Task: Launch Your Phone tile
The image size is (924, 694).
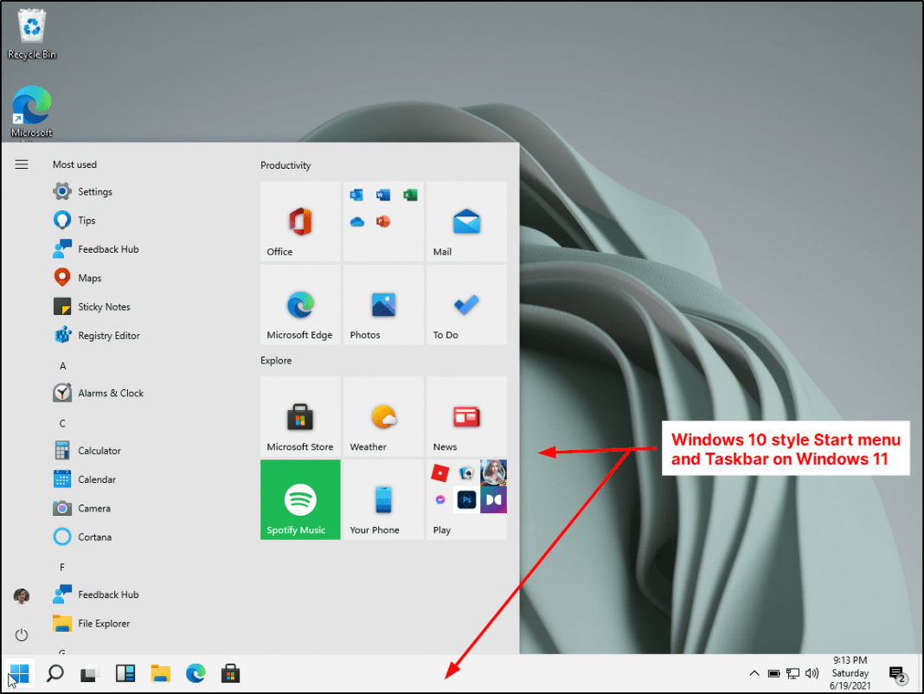Action: [x=383, y=499]
